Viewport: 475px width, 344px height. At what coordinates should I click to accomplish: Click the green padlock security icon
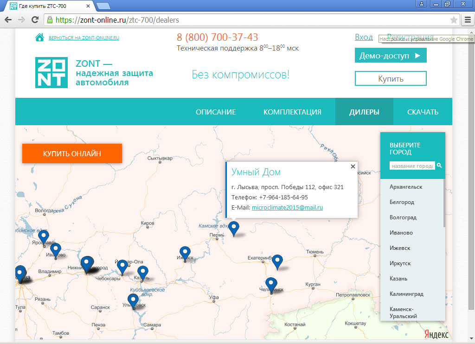coord(49,20)
